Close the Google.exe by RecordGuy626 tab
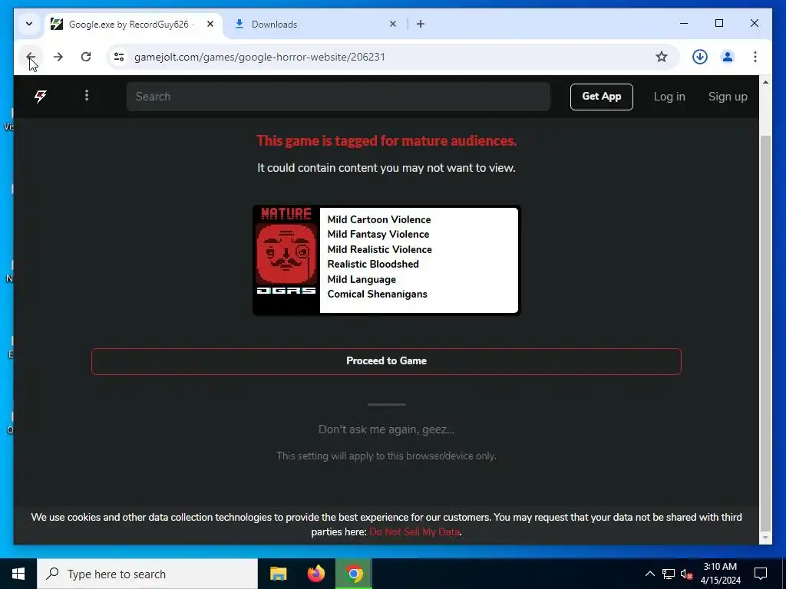Screen dimensions: 786x589 tap(210, 24)
